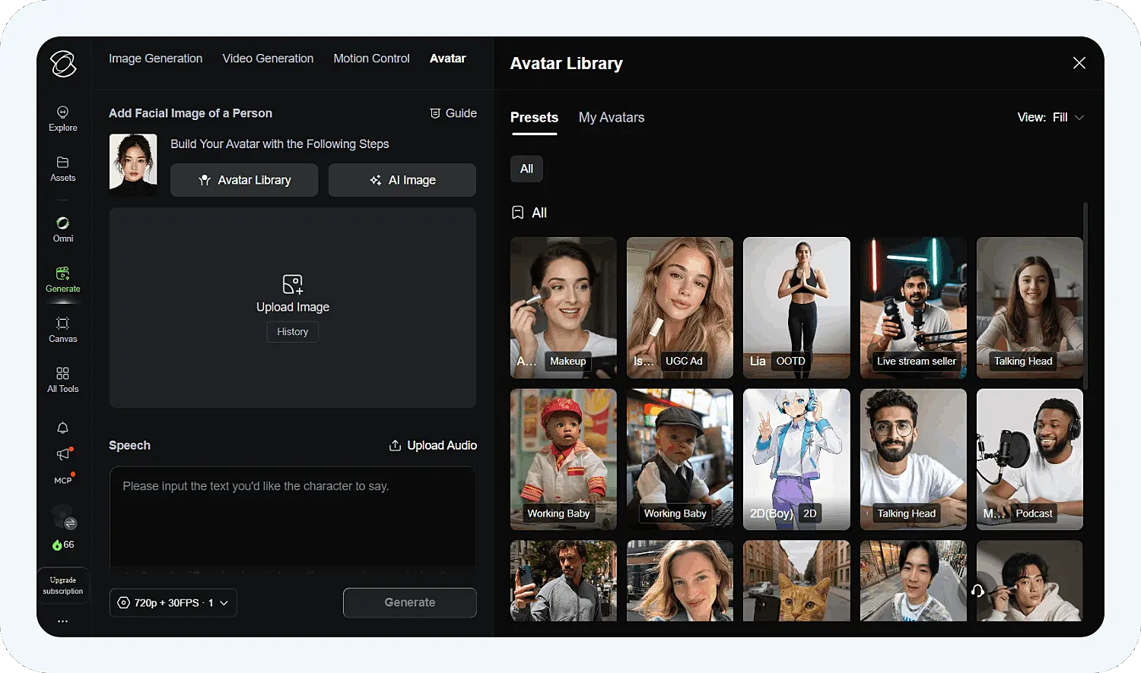The width and height of the screenshot is (1141, 673).
Task: Click the headset support icon
Action: [978, 590]
